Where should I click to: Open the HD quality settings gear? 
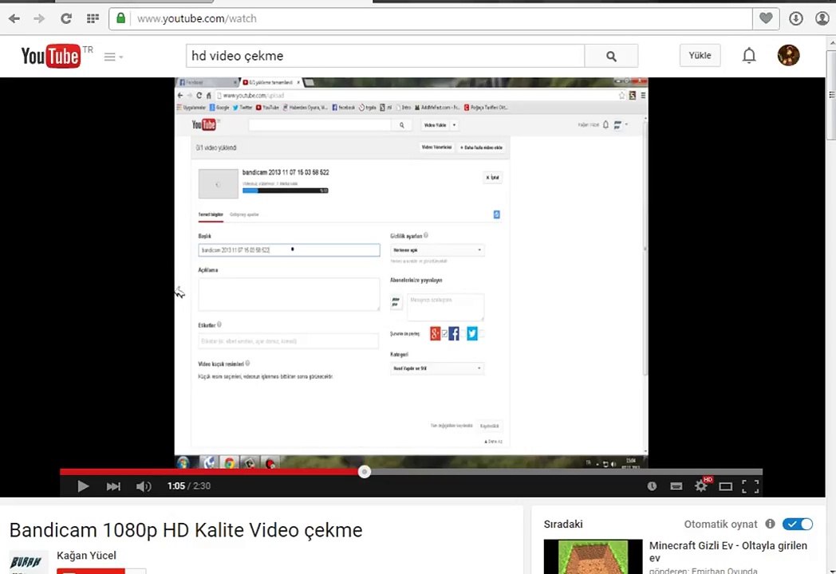click(x=701, y=486)
